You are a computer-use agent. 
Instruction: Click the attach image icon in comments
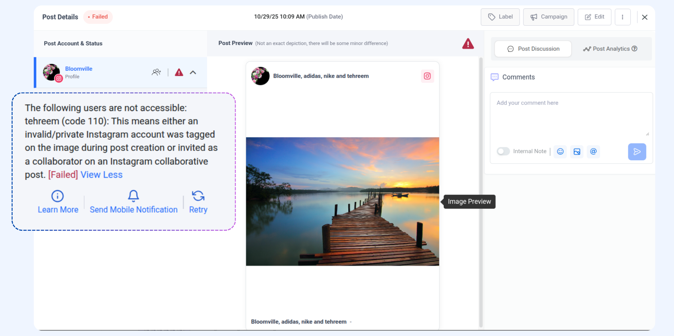577,151
